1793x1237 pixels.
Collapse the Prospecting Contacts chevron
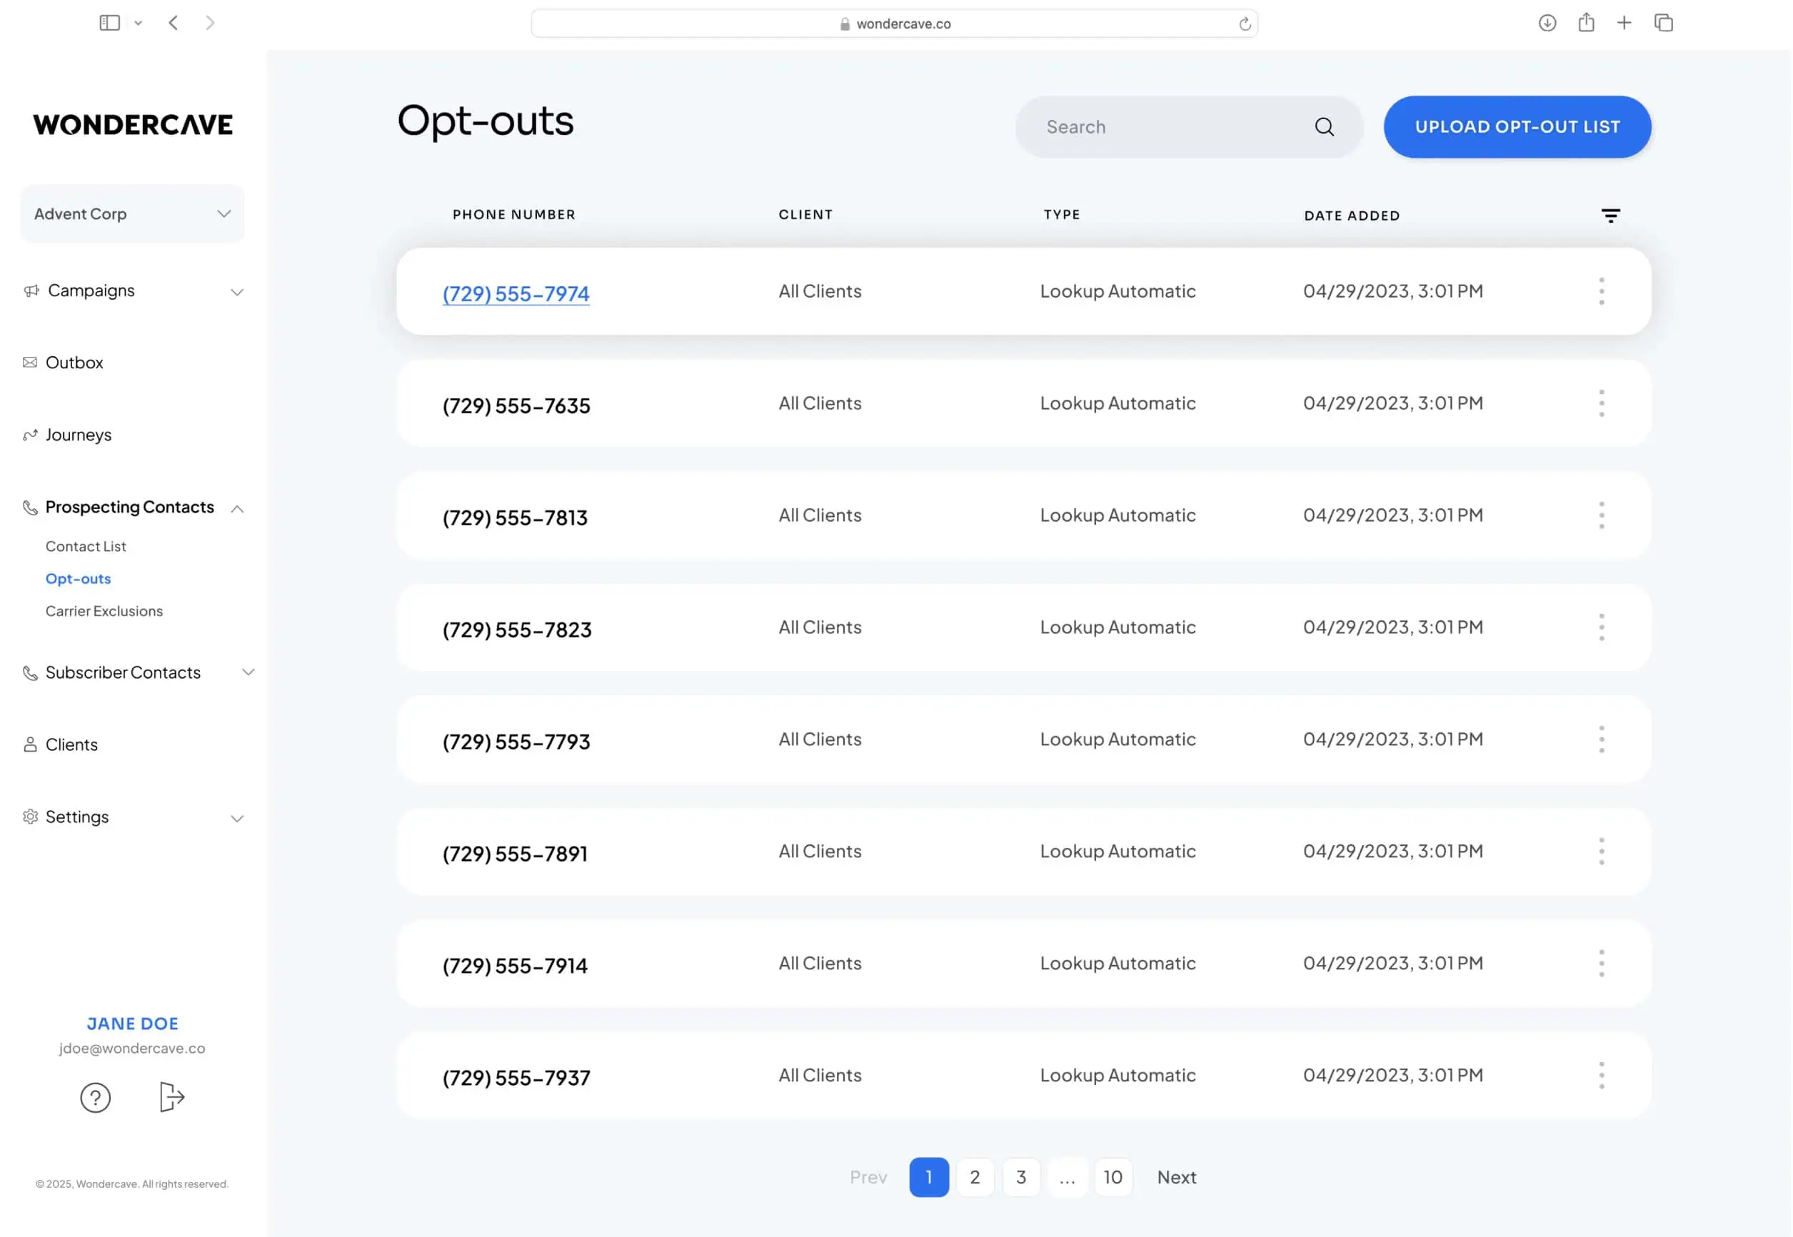(x=237, y=508)
